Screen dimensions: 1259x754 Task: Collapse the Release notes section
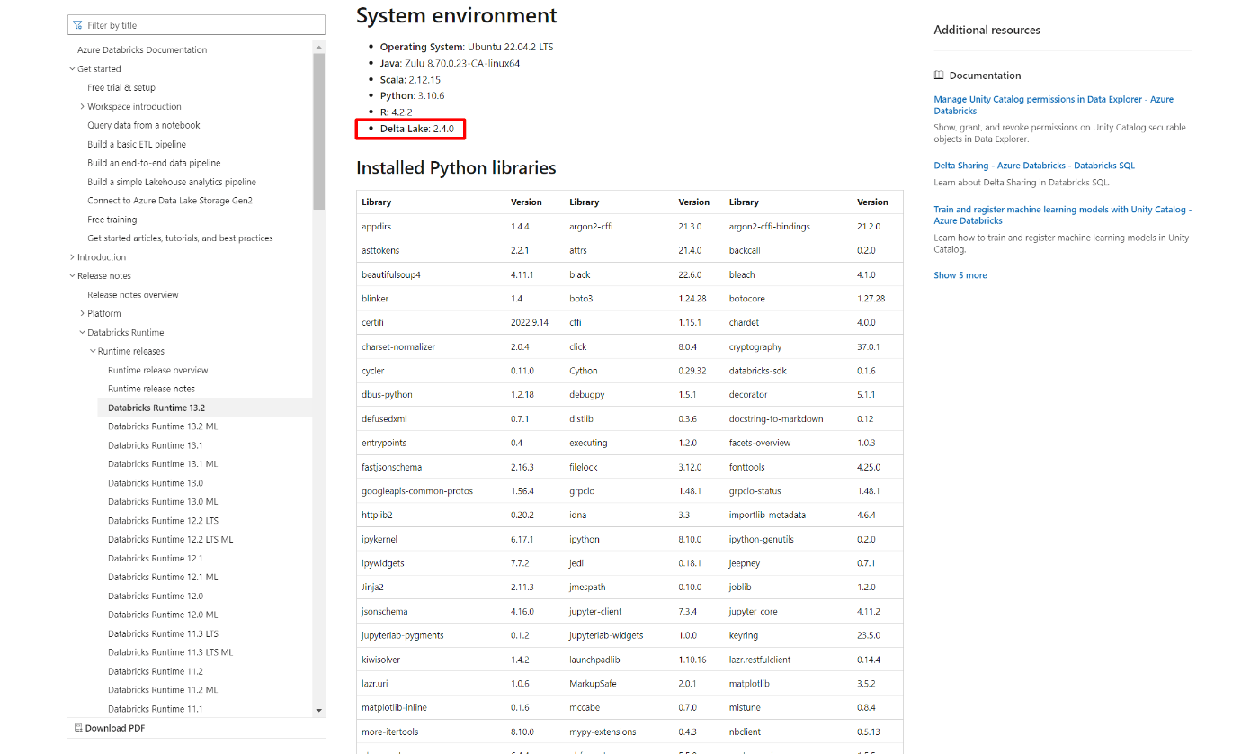(72, 275)
